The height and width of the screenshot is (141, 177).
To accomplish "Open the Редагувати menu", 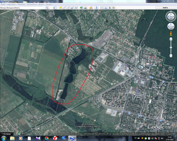I will pyautogui.click(x=11, y=4).
